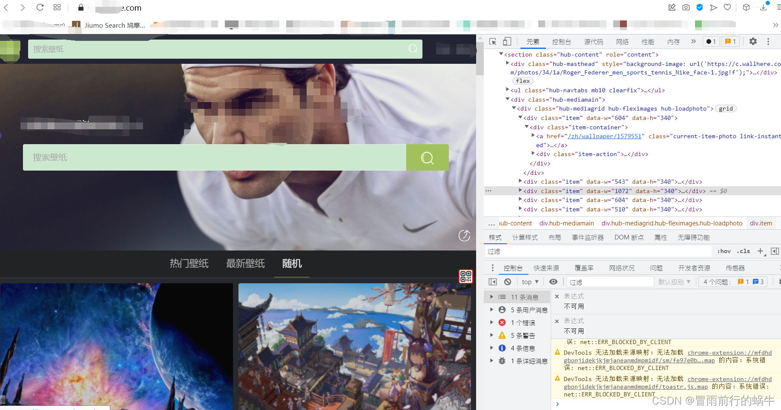This screenshot has width=781, height=410.
Task: Click the heart favorites icon
Action: point(727,7)
